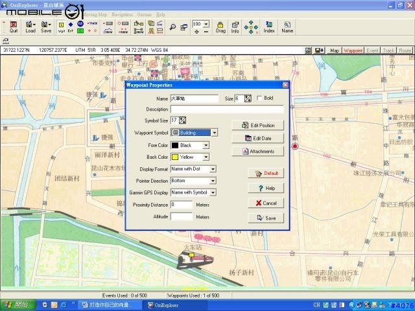The height and width of the screenshot is (311, 415).
Task: Select the Evt event placement tool
Action: click(x=71, y=27)
